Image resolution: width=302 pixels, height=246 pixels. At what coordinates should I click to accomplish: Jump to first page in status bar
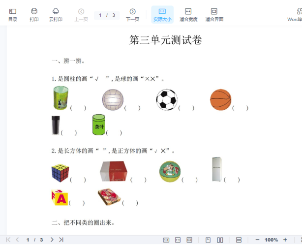8,240
